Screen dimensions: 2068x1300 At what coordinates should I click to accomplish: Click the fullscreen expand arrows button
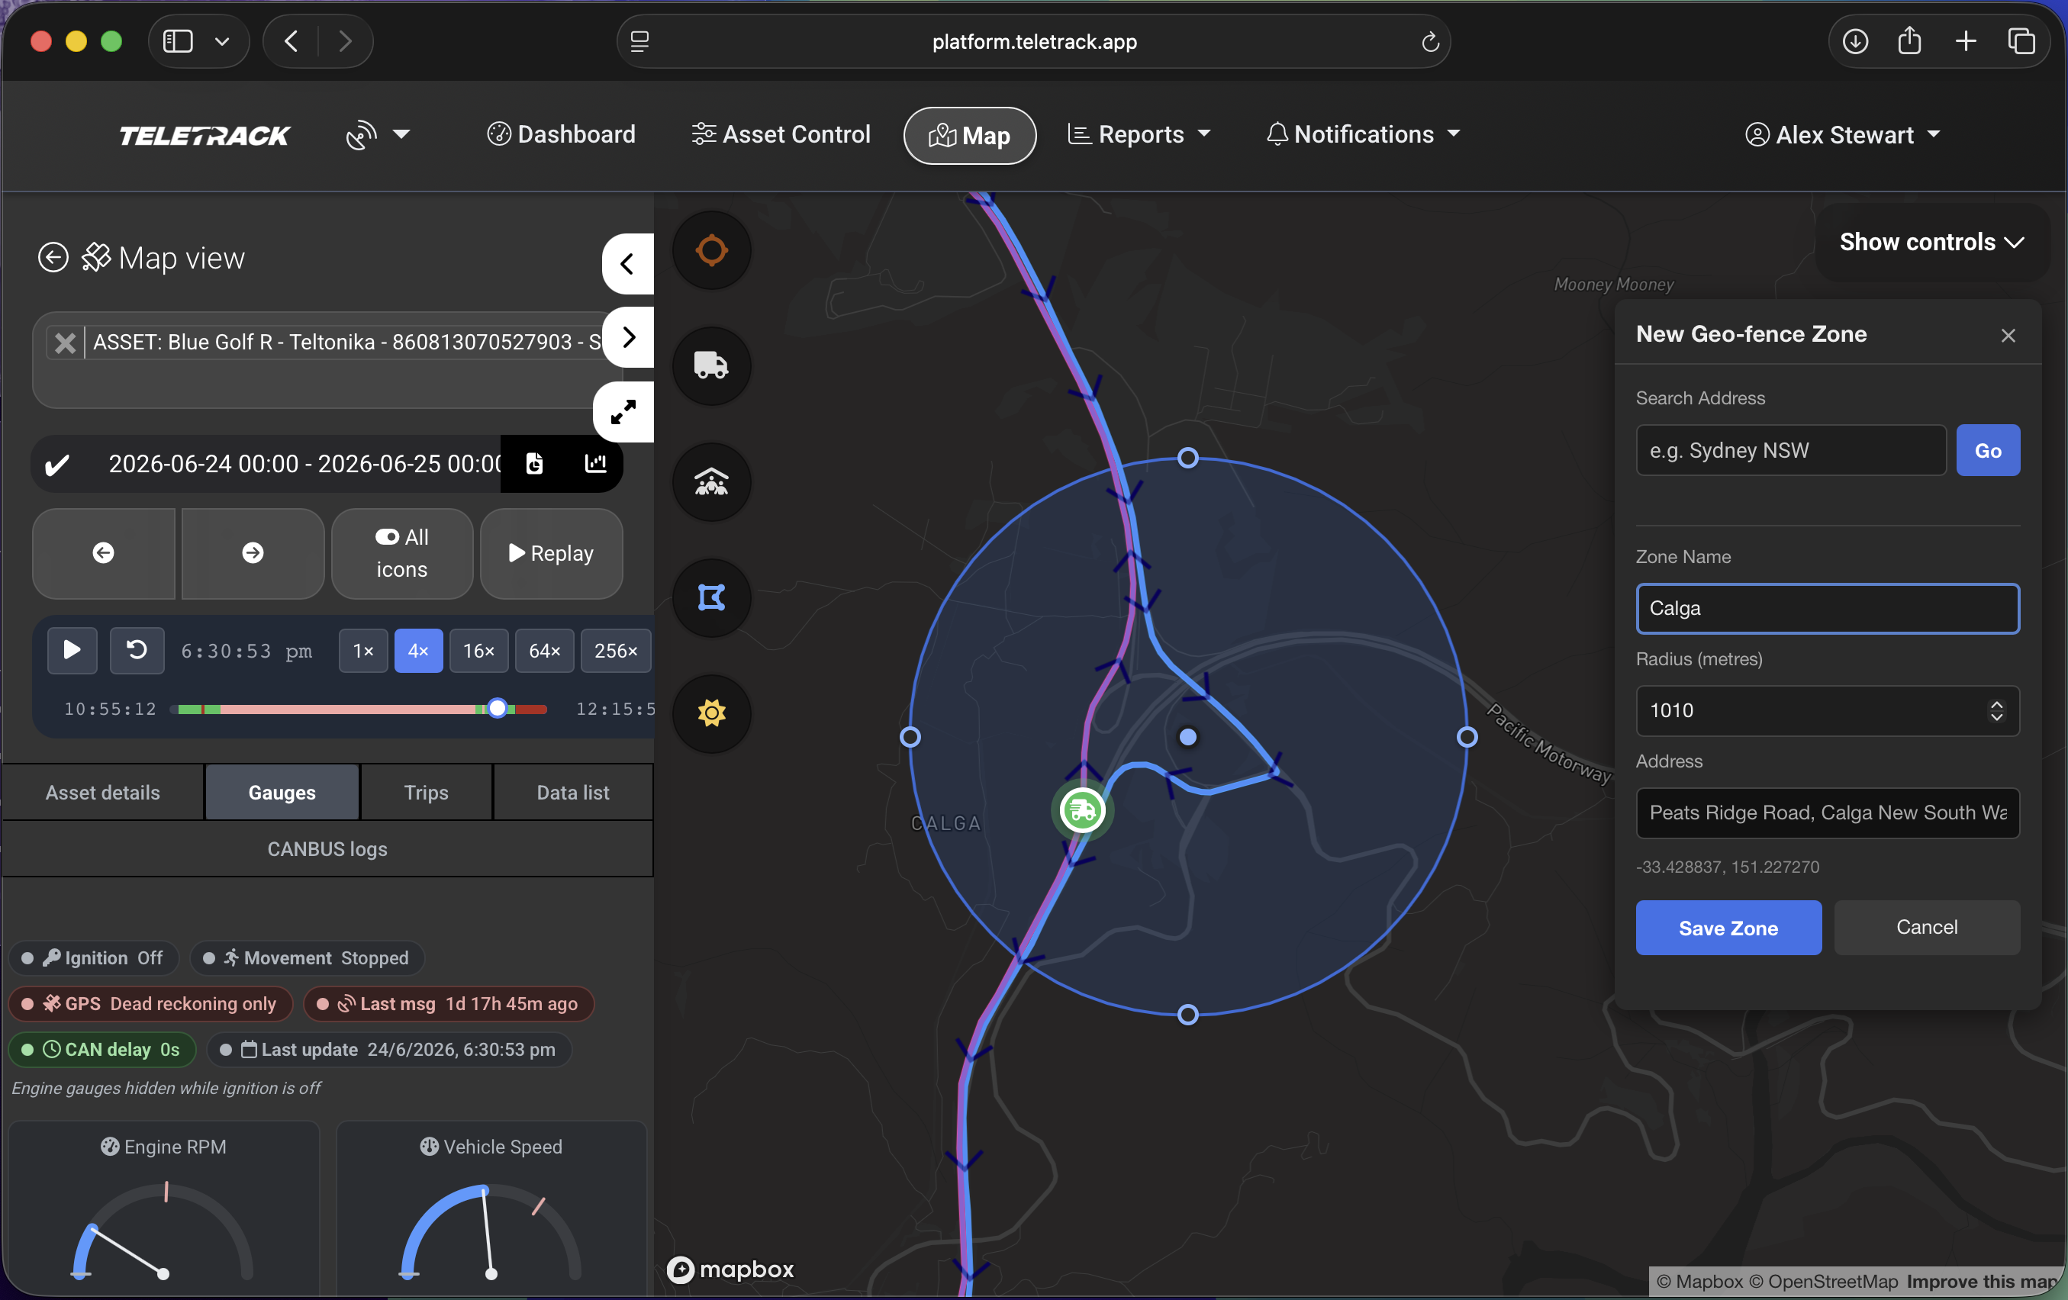(623, 412)
